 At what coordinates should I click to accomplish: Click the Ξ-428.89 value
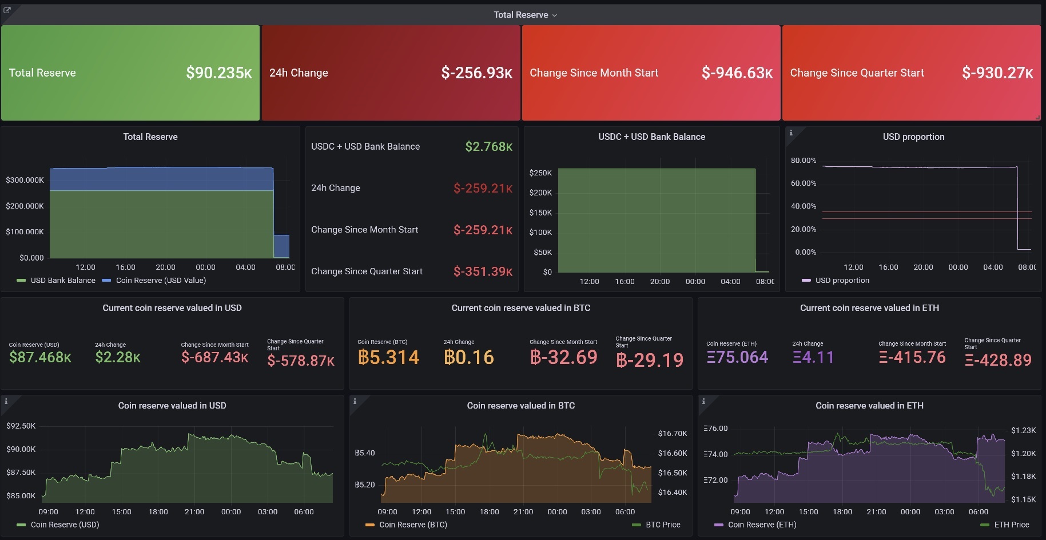(x=998, y=360)
